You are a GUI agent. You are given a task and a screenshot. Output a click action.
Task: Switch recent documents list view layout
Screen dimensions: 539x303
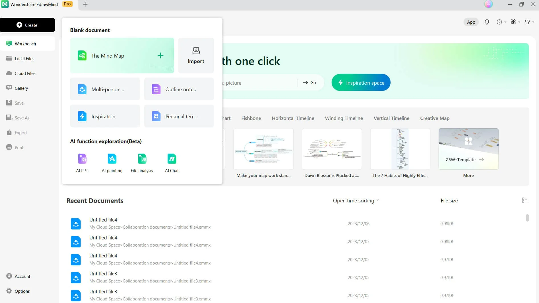pyautogui.click(x=524, y=200)
